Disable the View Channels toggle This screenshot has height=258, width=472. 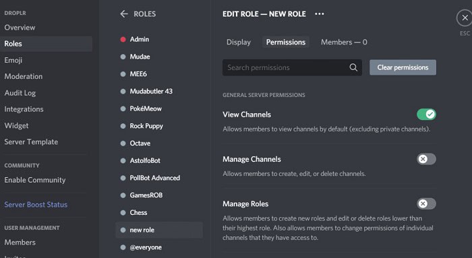pos(426,115)
